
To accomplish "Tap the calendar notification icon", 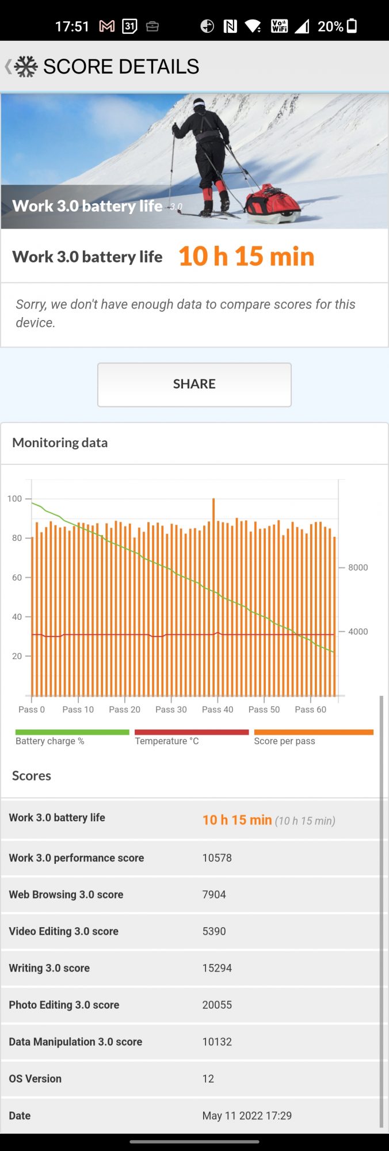I will (x=129, y=26).
